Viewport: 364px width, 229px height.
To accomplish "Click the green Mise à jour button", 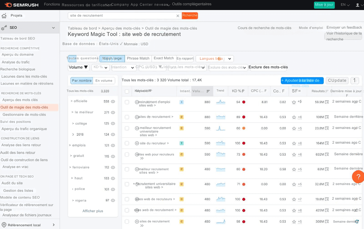I will point(324,5).
